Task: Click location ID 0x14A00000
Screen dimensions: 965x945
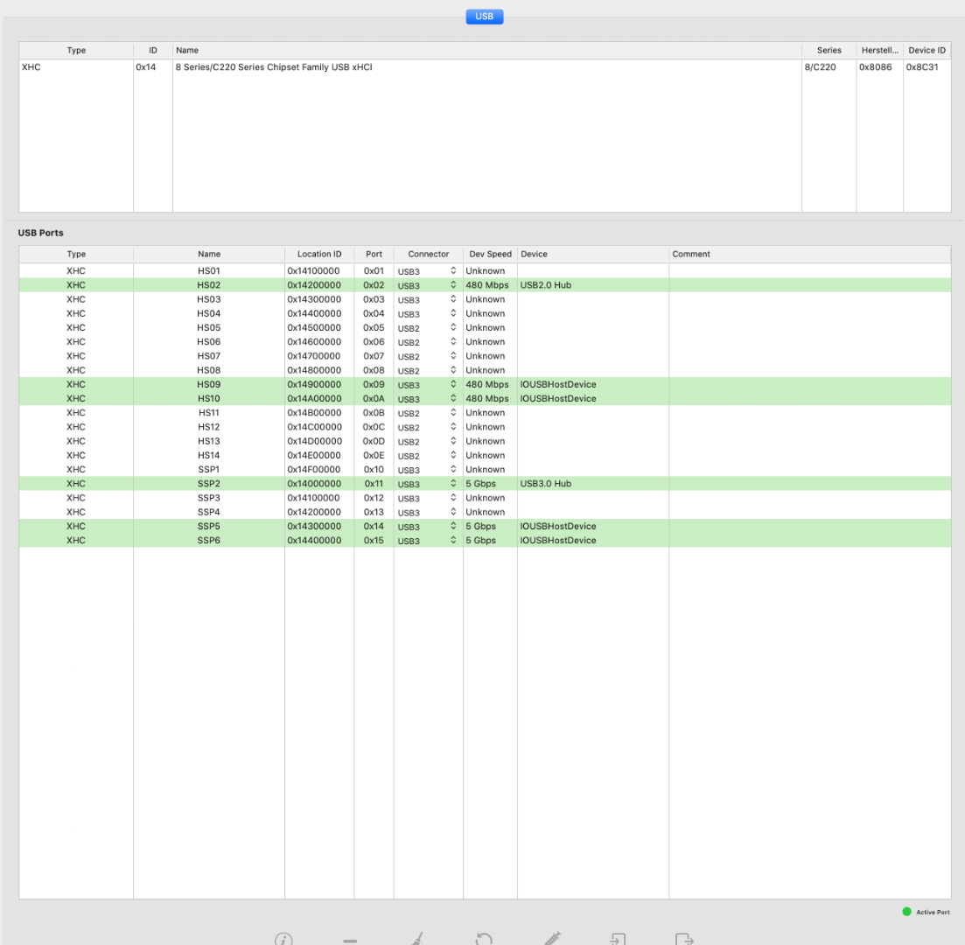Action: pos(314,398)
